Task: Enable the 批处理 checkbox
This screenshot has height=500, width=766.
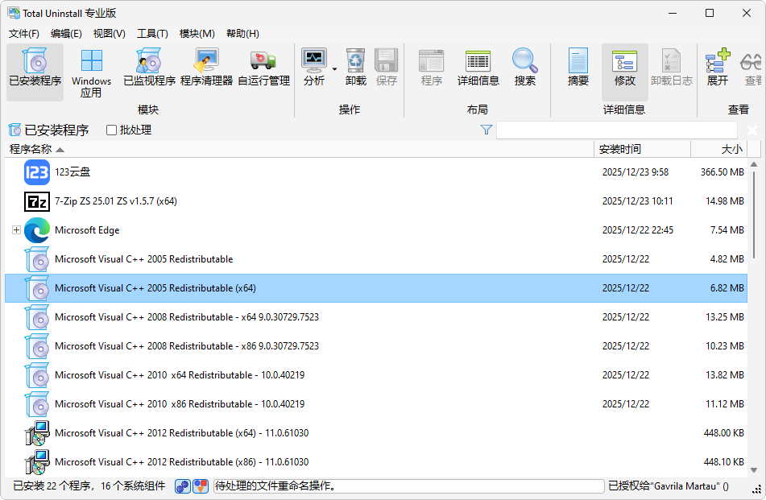Action: pos(112,130)
